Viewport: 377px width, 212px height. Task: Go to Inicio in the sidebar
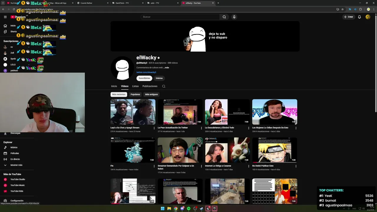click(9, 26)
